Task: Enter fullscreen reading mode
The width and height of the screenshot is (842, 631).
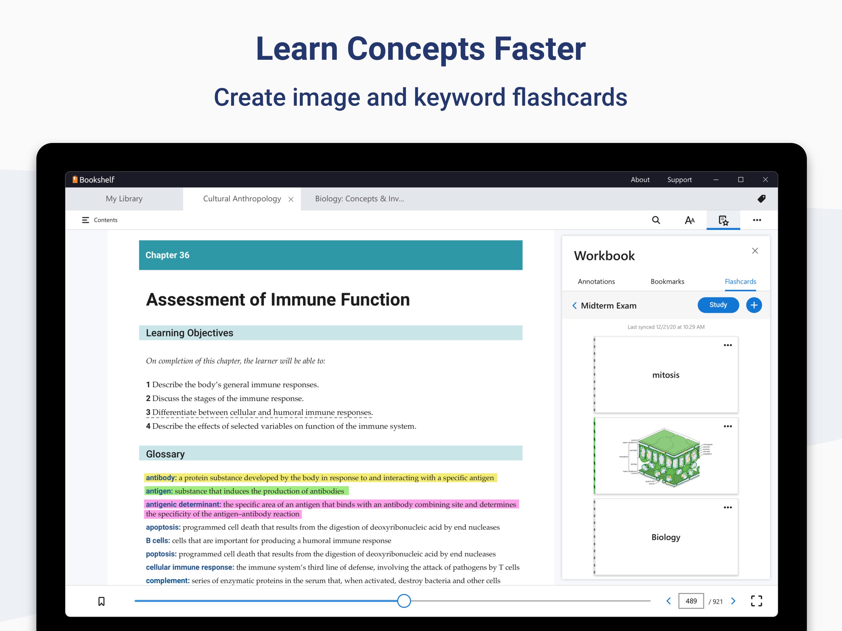Action: tap(756, 601)
